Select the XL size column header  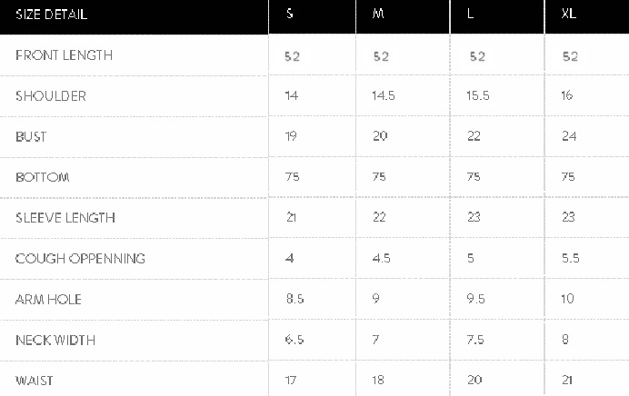pos(587,17)
